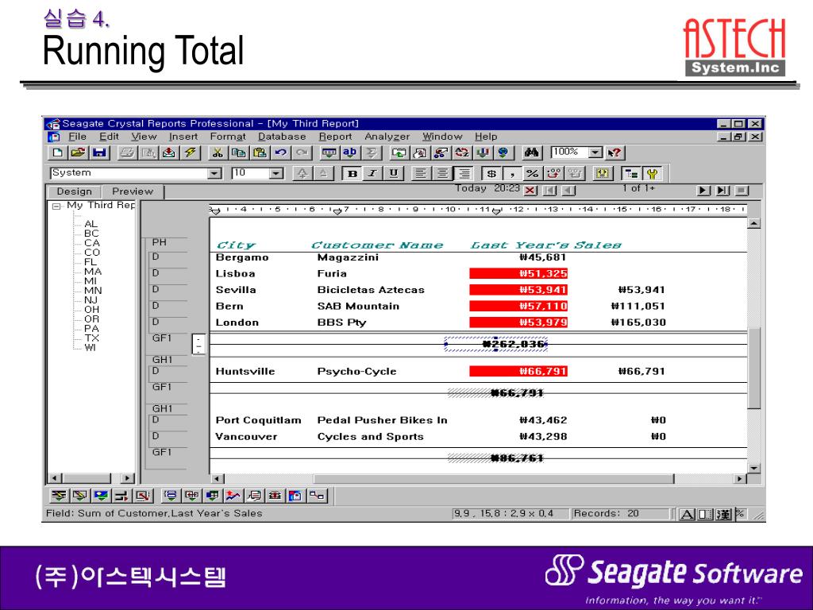
Task: Open the Analyzer menu
Action: coord(387,137)
